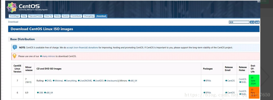
Task: Switch to Tips and Tricks tab
Action: 36,16
